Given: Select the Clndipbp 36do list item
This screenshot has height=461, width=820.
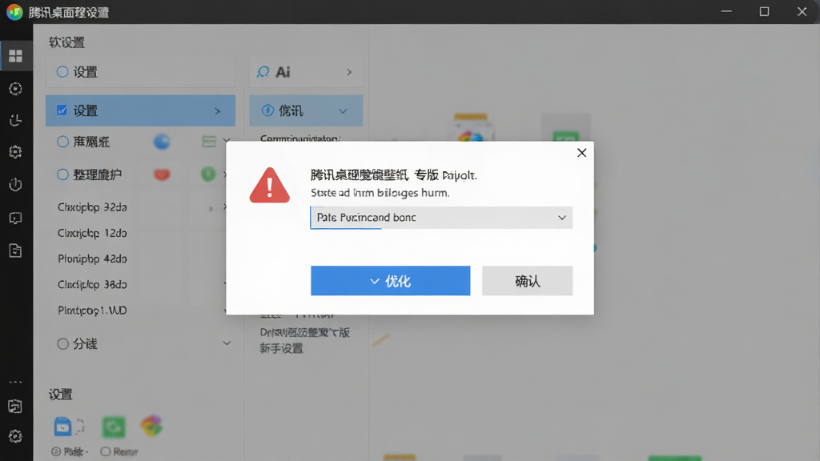Looking at the screenshot, I should [x=92, y=284].
